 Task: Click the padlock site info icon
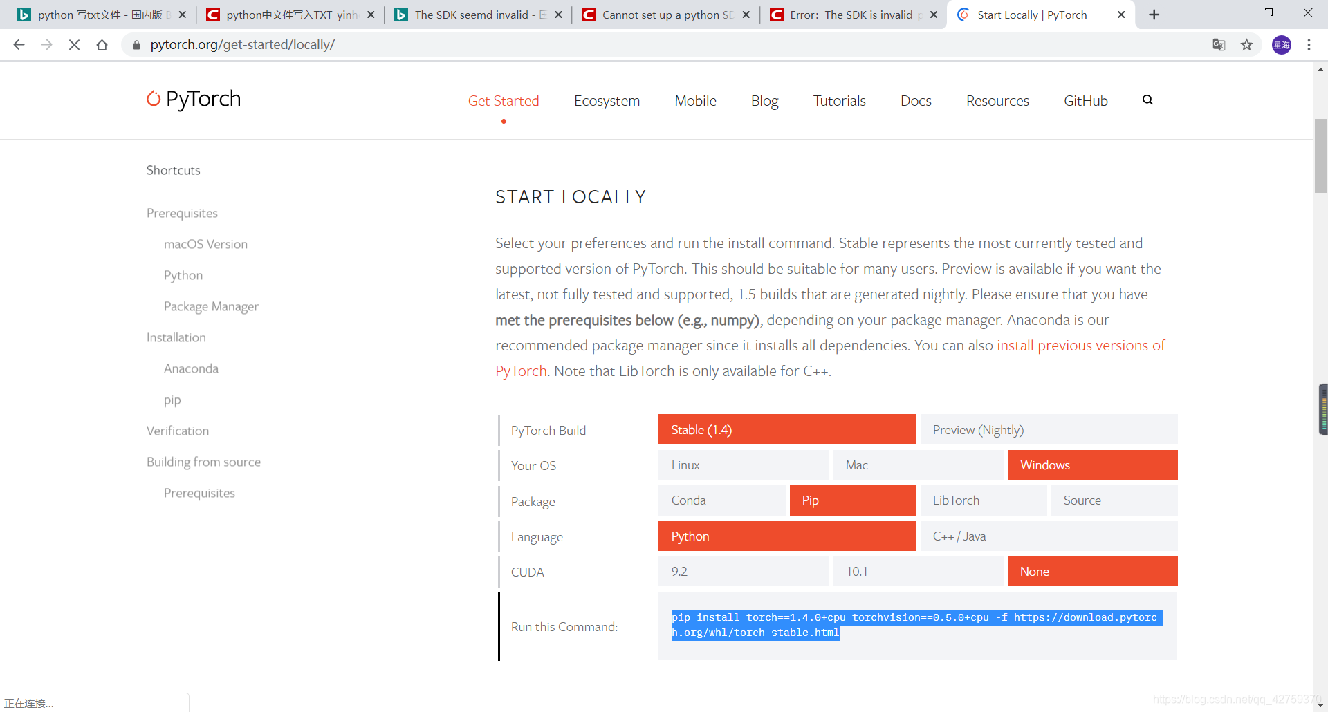136,45
